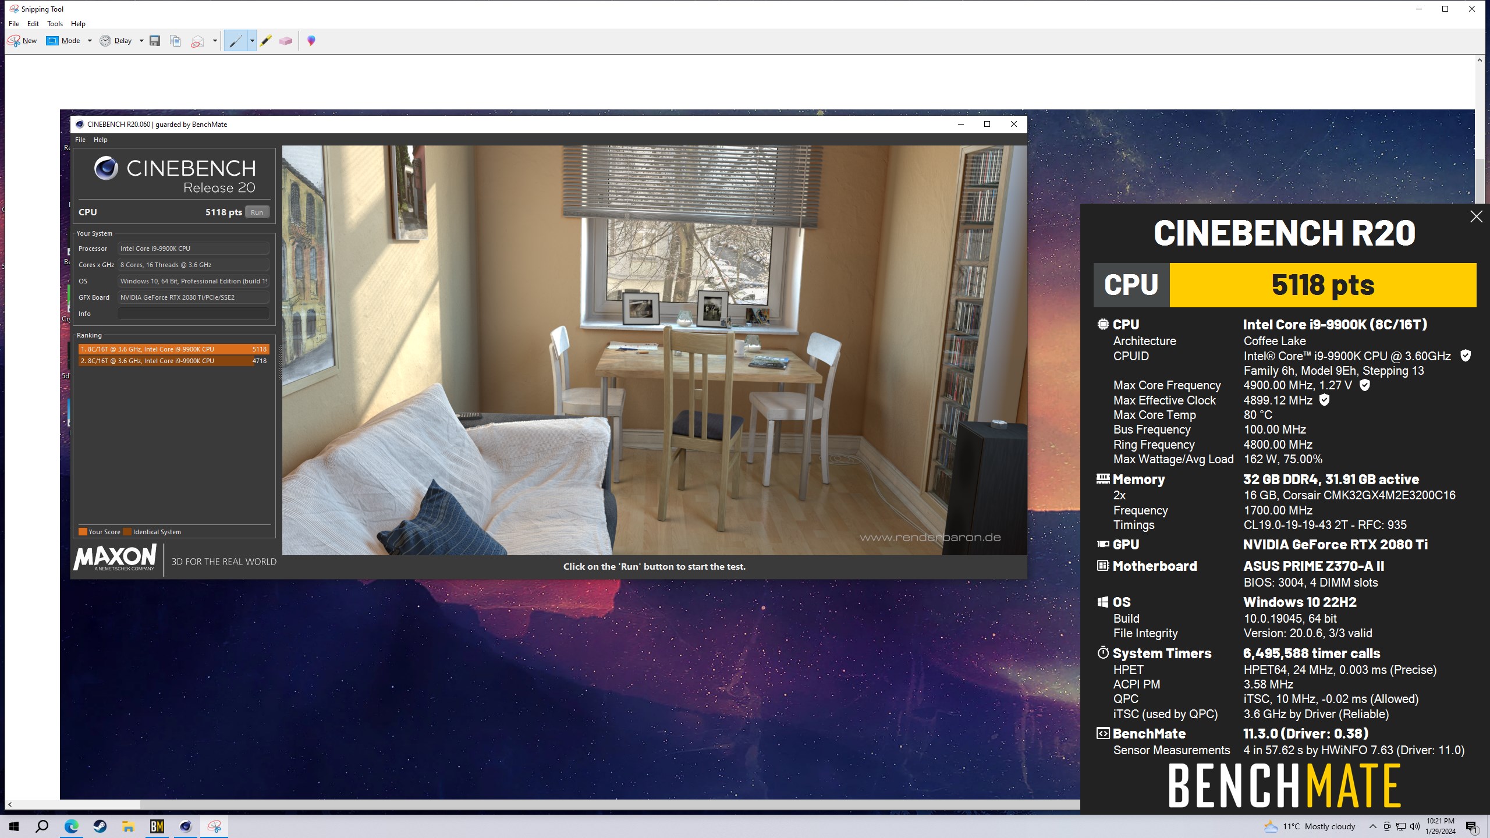Open the Windows Start menu
1490x838 pixels.
pyautogui.click(x=14, y=826)
